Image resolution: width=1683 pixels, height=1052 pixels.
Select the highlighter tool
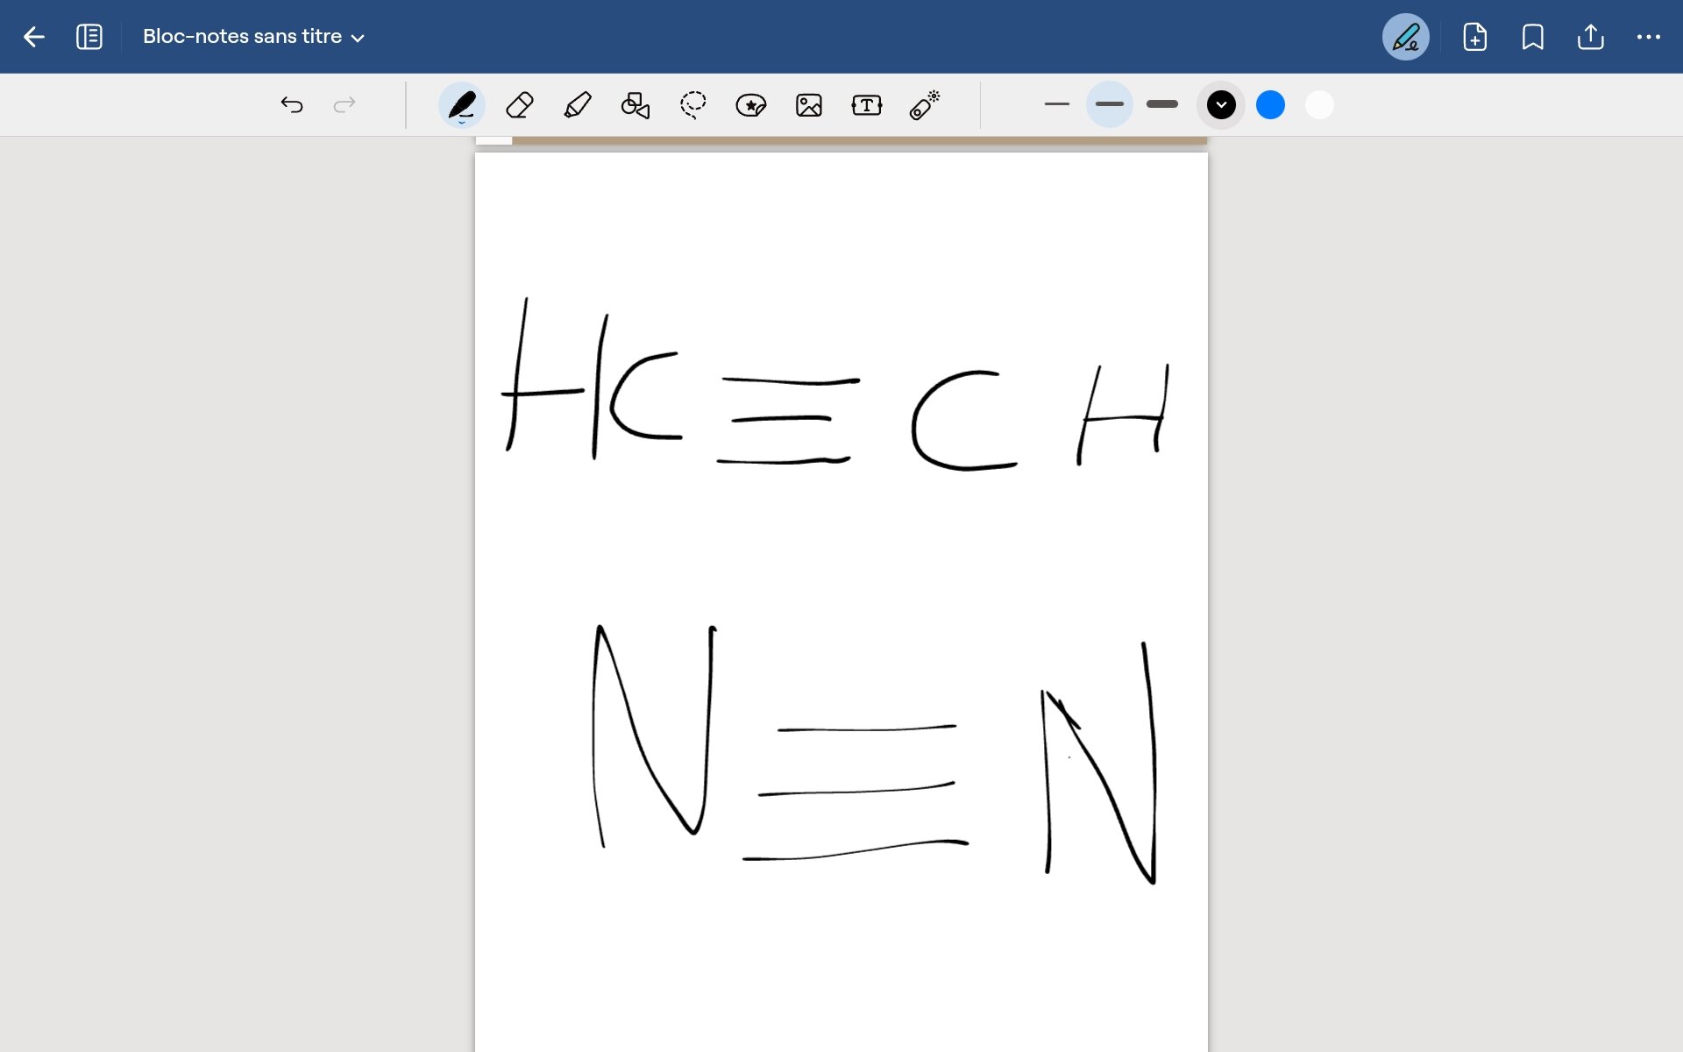click(578, 105)
